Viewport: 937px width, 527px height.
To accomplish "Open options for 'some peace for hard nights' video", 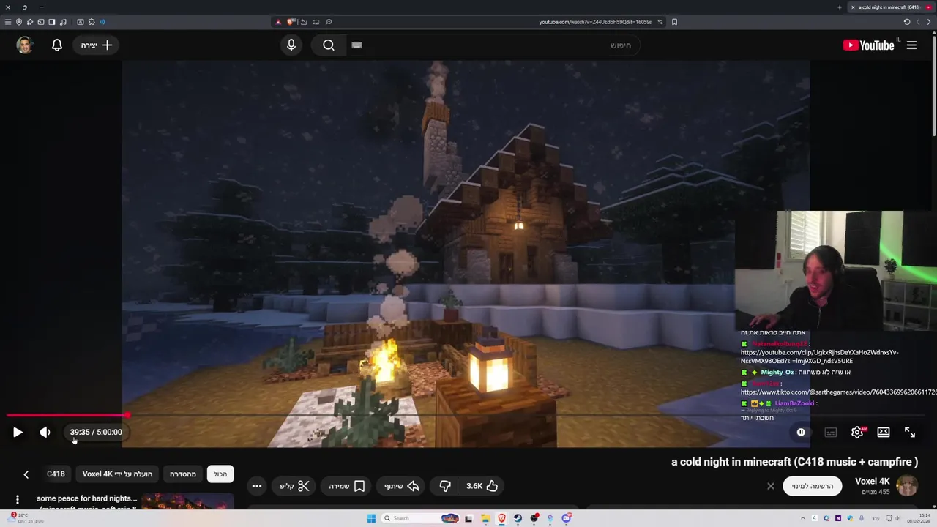I will tap(18, 500).
